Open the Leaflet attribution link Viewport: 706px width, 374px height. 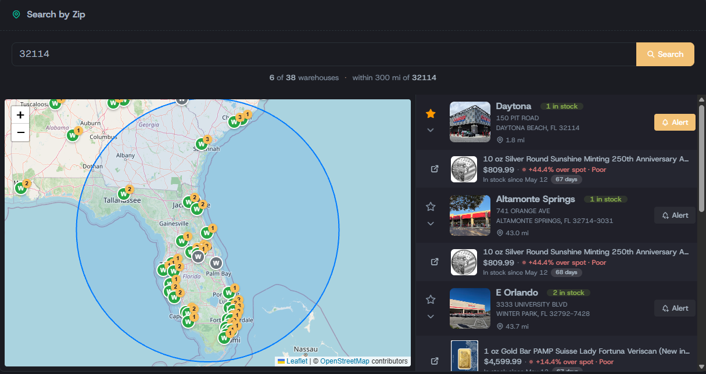tap(292, 361)
